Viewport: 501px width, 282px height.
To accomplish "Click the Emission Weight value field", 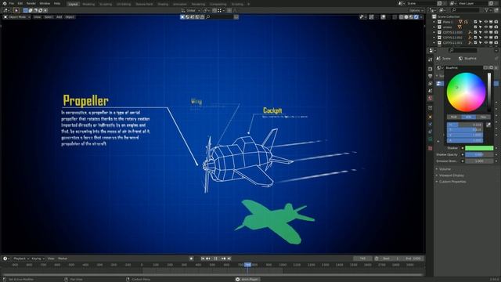I will tap(479, 161).
